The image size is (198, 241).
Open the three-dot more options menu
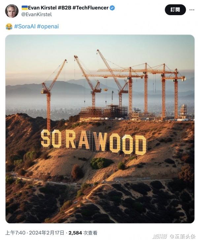coord(192,10)
